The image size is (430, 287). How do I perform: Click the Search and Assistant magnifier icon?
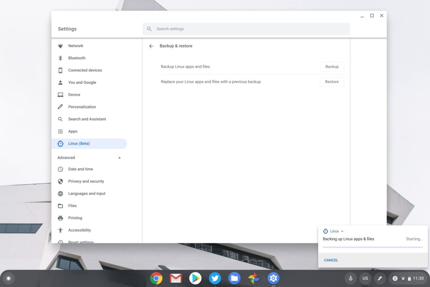click(60, 119)
